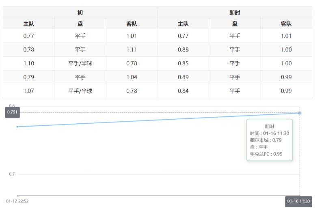Click 平手/半球 in the 1.07 row
The image size is (322, 217).
pyautogui.click(x=80, y=91)
